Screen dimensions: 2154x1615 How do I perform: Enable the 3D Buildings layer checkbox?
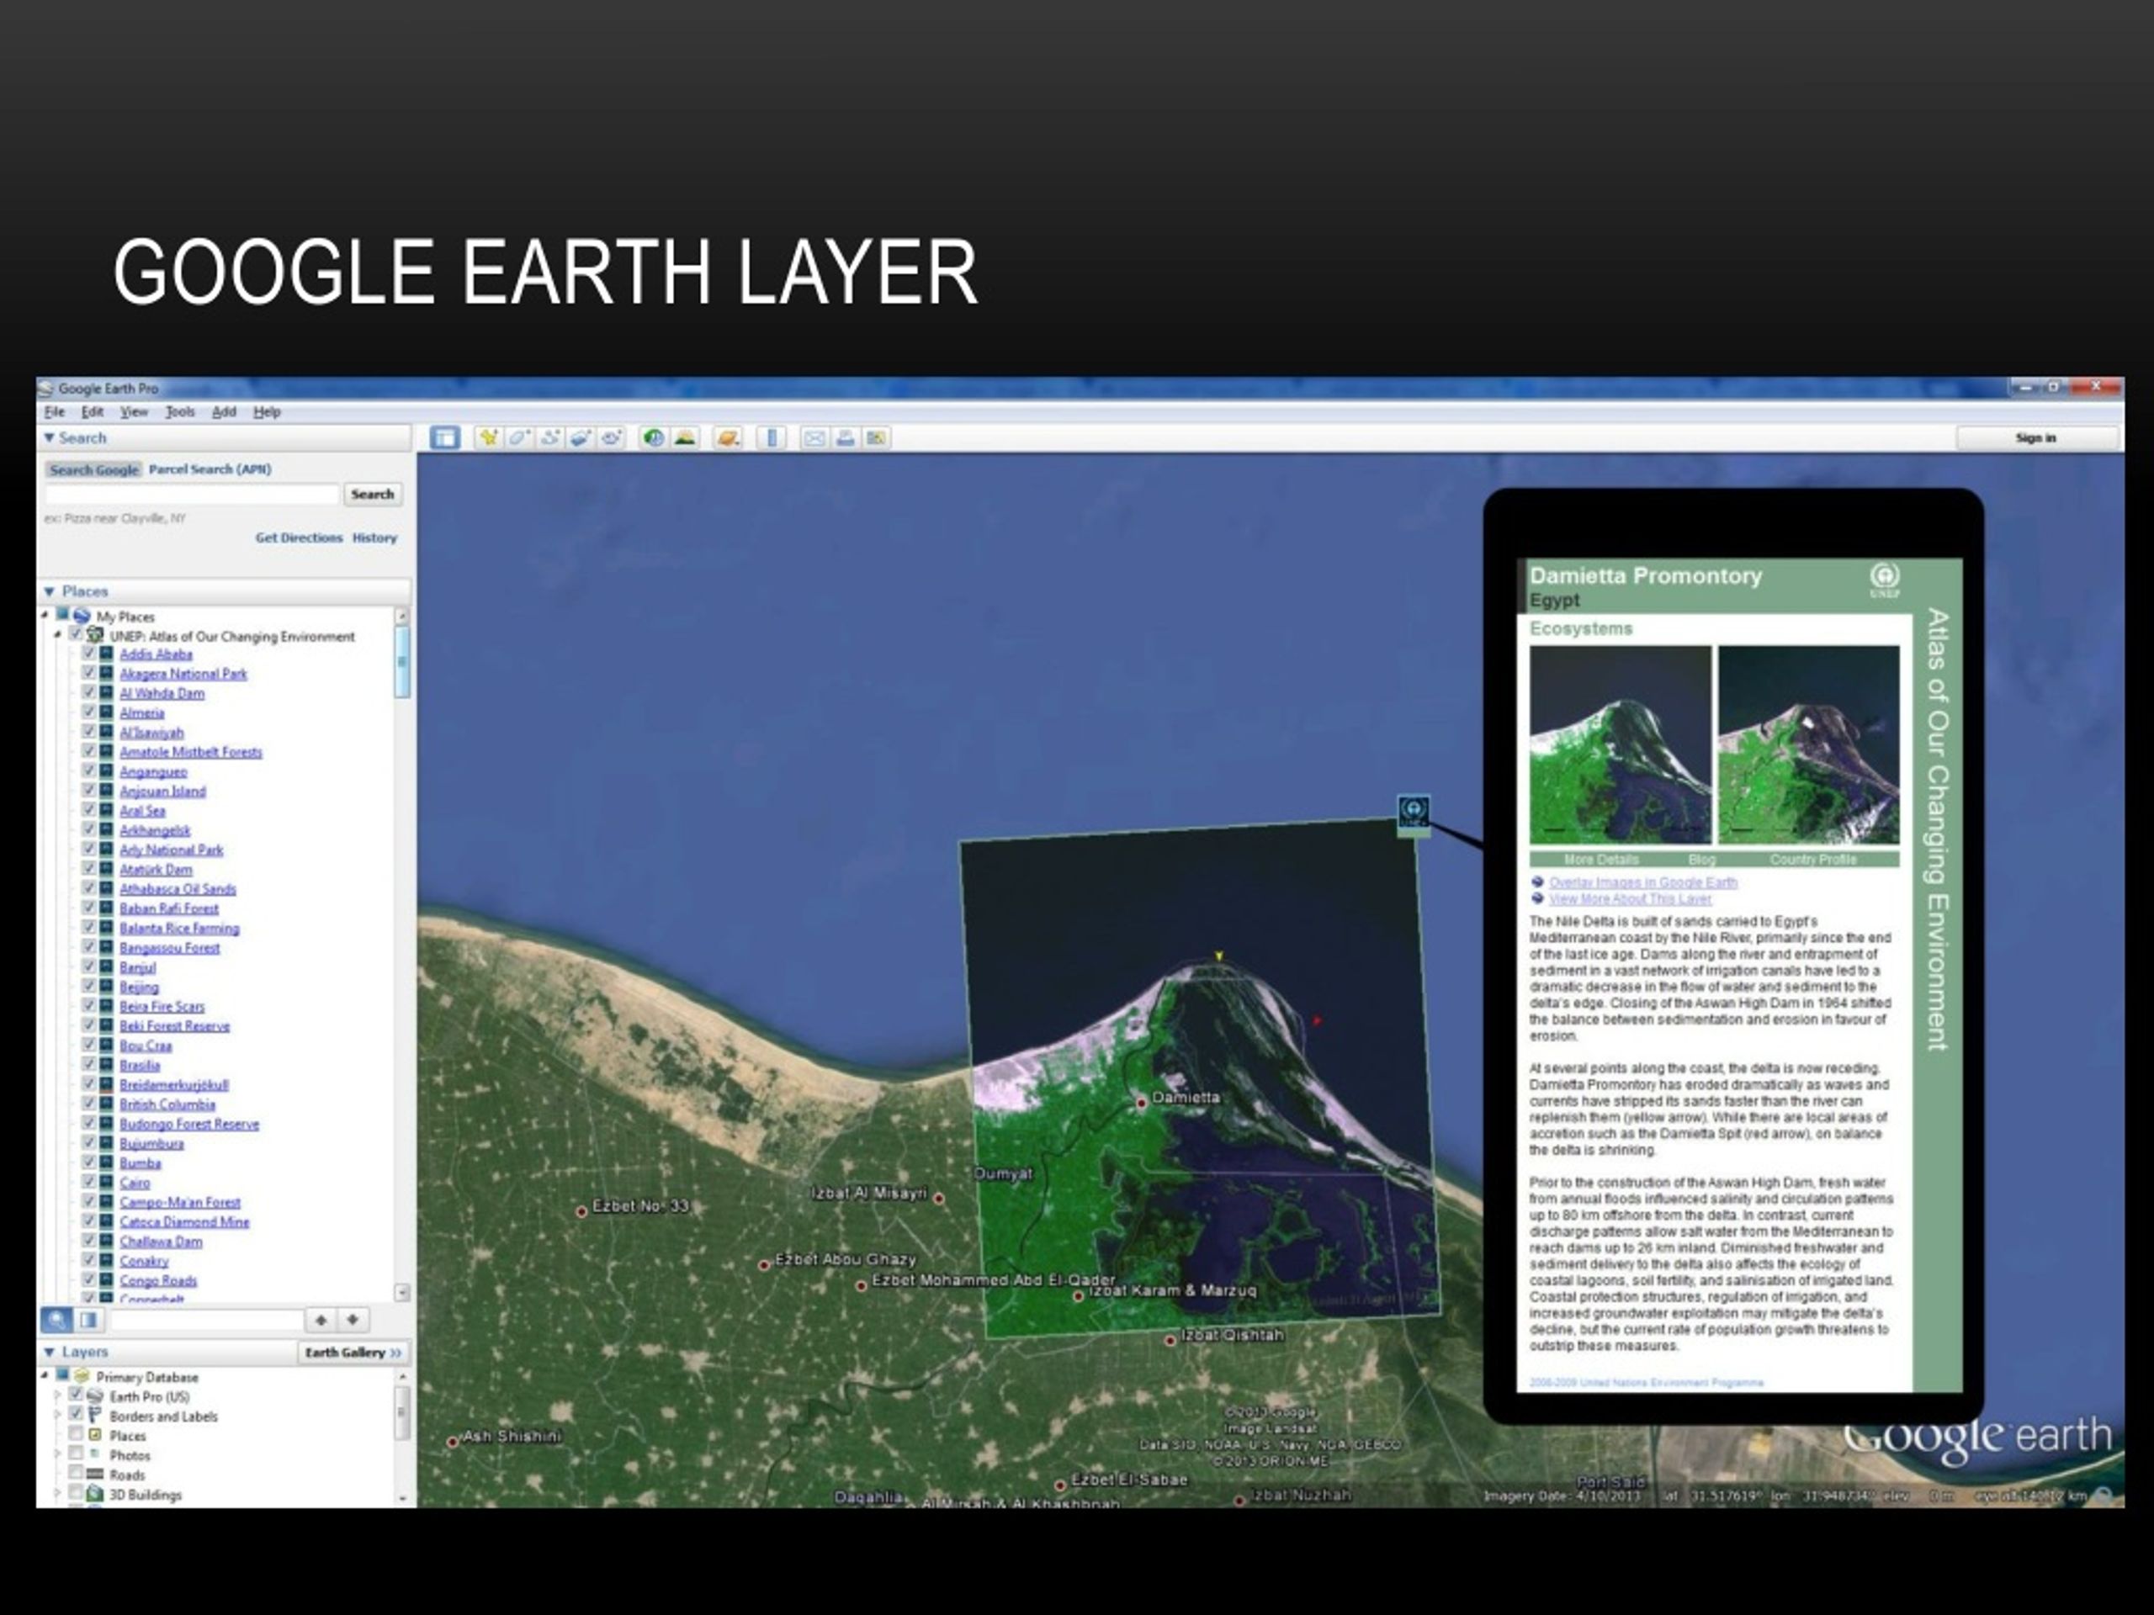tap(75, 1493)
